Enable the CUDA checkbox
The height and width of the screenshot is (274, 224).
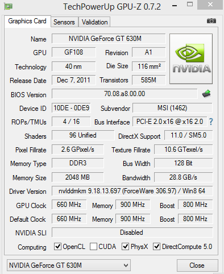pyautogui.click(x=93, y=247)
